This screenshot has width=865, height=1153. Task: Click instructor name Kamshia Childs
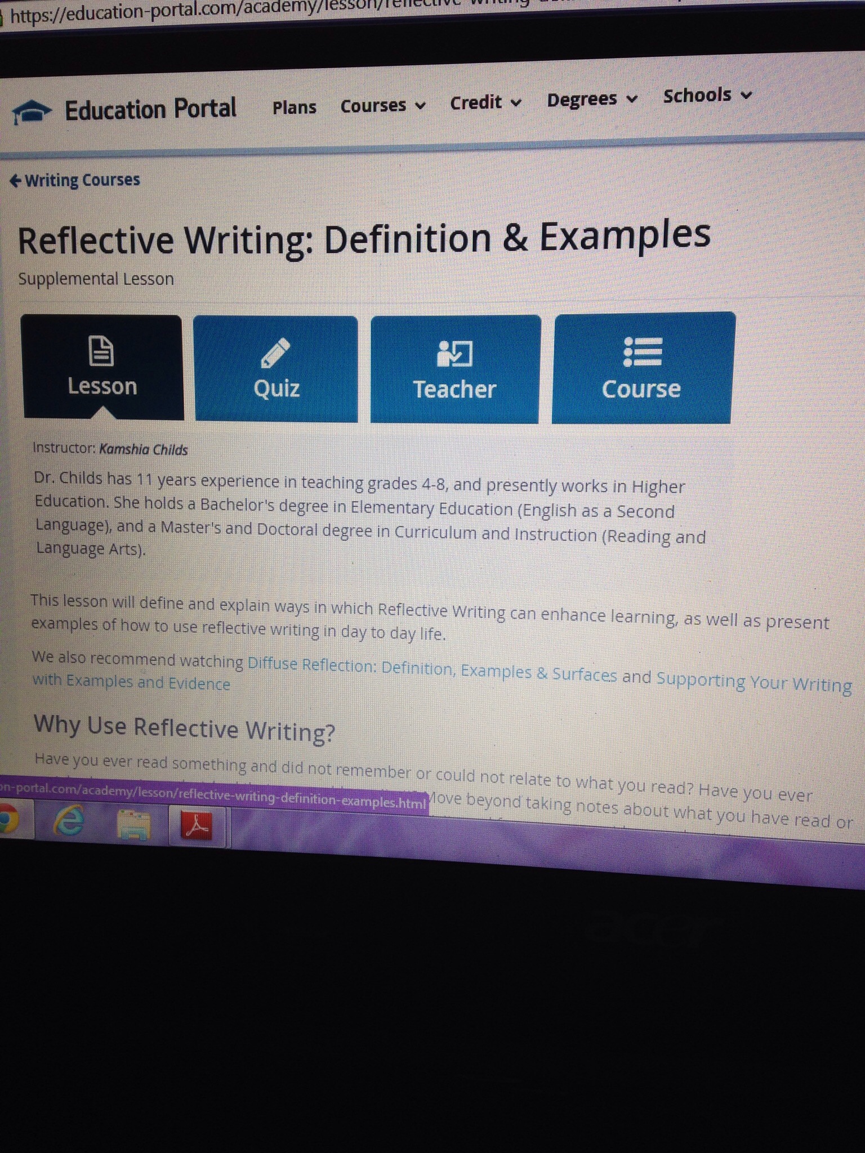[x=144, y=449]
